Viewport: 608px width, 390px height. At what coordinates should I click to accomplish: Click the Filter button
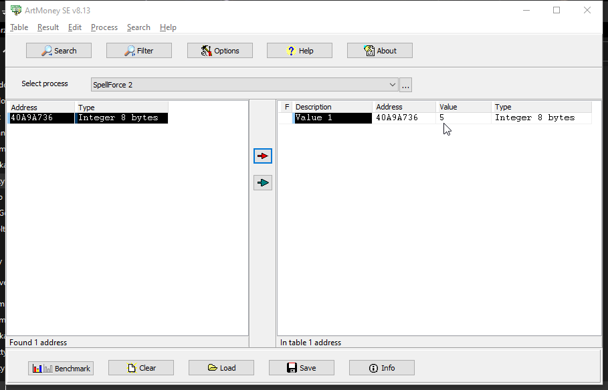coord(139,50)
